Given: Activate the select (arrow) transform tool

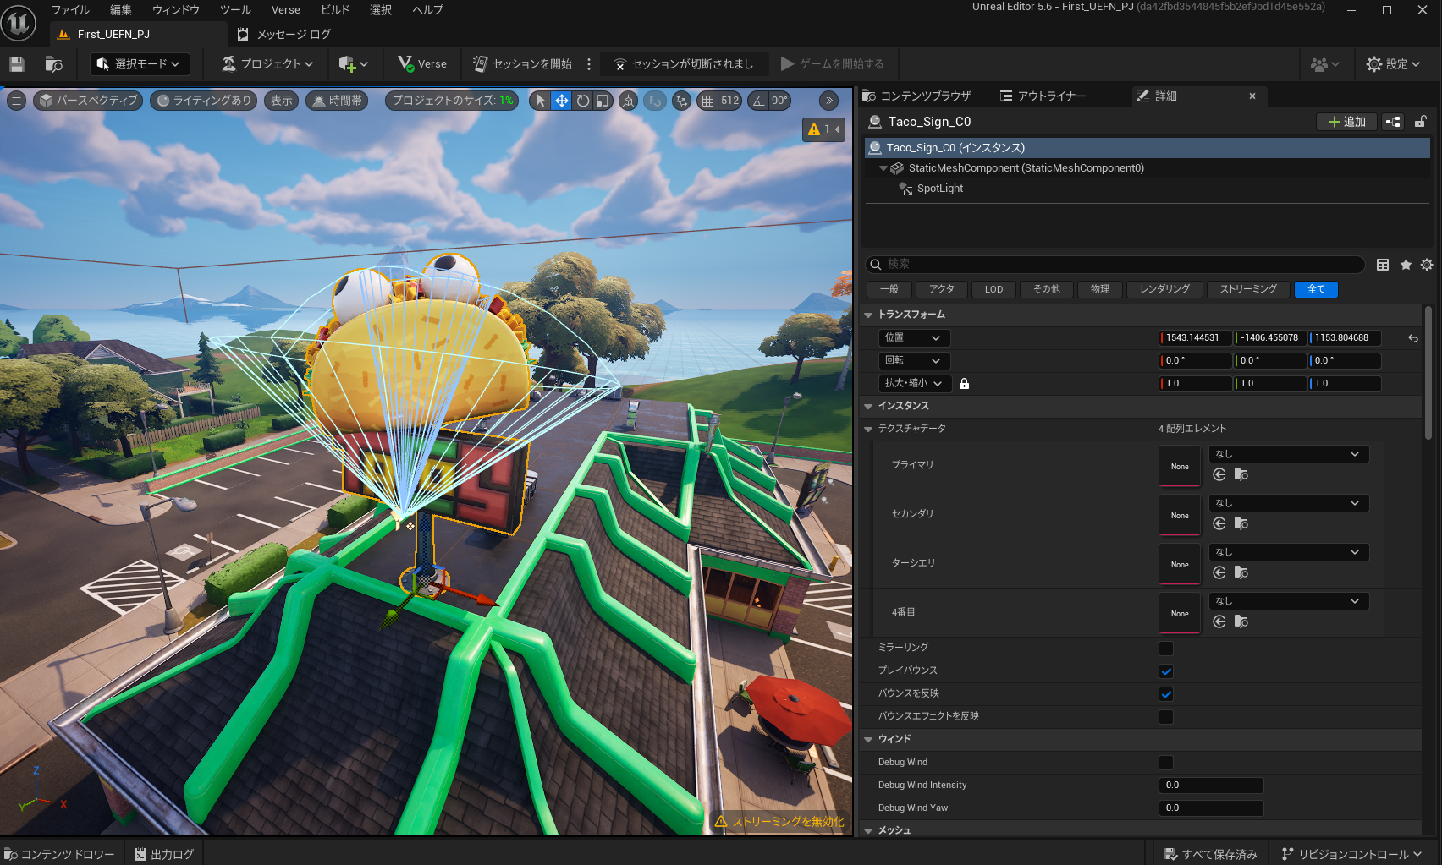Looking at the screenshot, I should (x=541, y=101).
